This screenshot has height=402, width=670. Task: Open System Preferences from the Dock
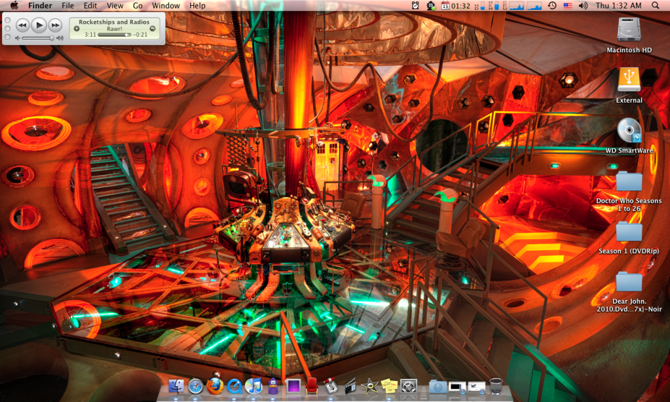pos(409,386)
